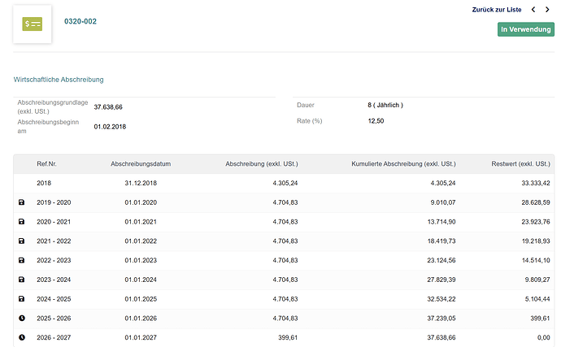
Task: Select cumulative value 27.829,39
Action: [441, 280]
